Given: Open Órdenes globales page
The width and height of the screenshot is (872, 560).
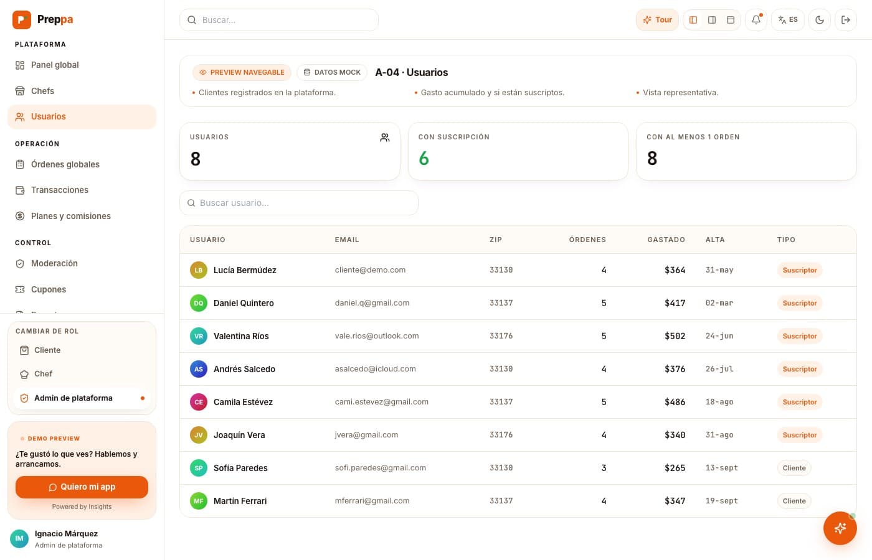Looking at the screenshot, I should pos(82,164).
